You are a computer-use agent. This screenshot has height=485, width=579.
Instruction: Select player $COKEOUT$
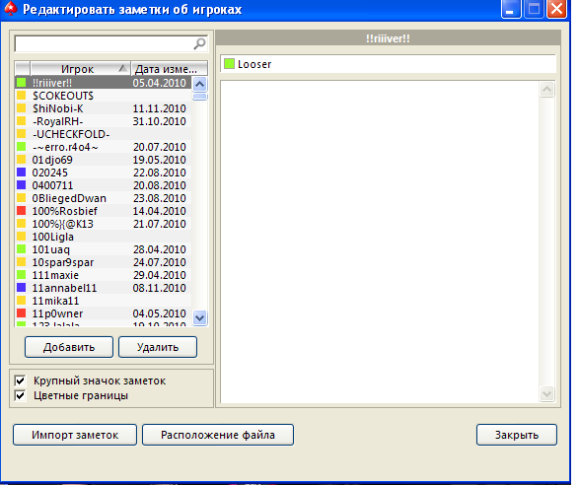point(103,96)
